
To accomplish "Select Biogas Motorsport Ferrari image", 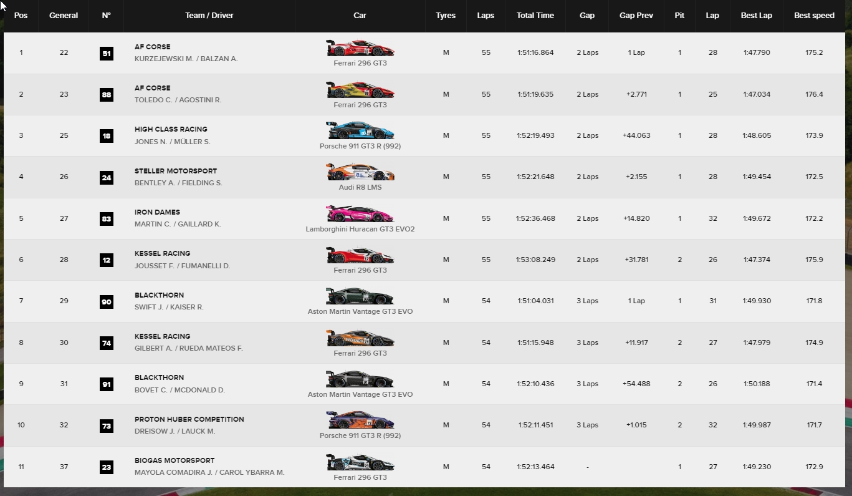I will click(360, 462).
